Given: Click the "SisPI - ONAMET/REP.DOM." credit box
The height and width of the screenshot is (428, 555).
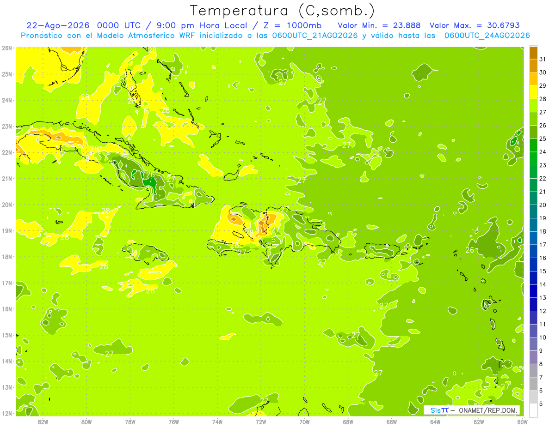Looking at the screenshot, I should click(472, 410).
